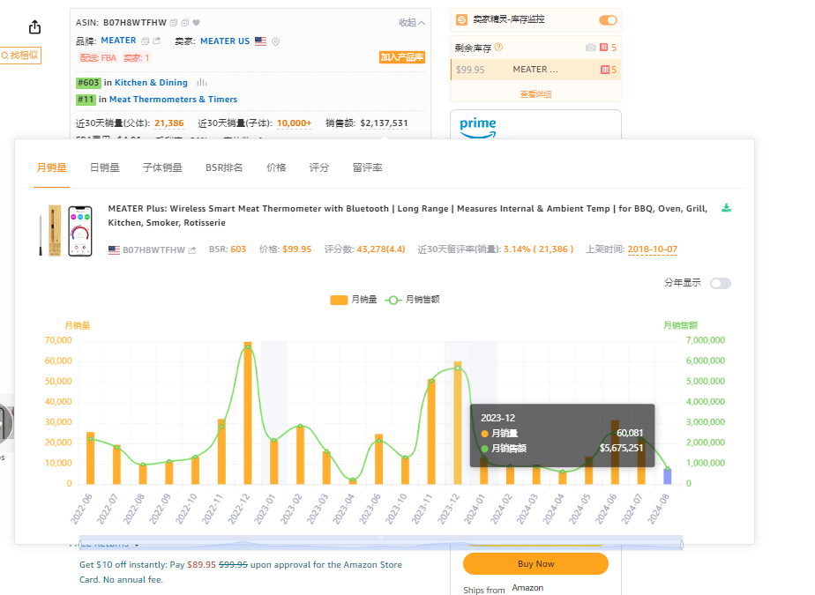Click the 43,278(4.4) rating count

[x=380, y=249]
